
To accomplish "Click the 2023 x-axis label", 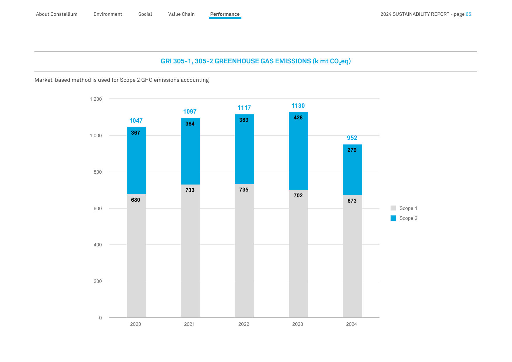I will coord(298,324).
